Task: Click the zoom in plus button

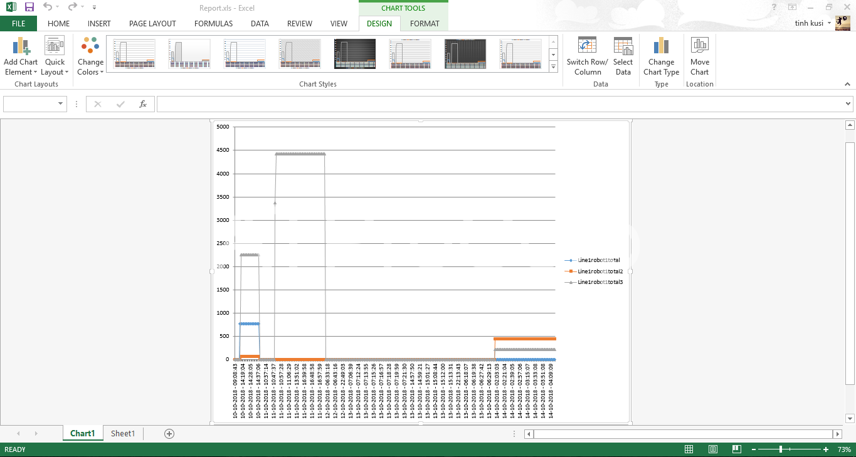Action: (x=826, y=449)
